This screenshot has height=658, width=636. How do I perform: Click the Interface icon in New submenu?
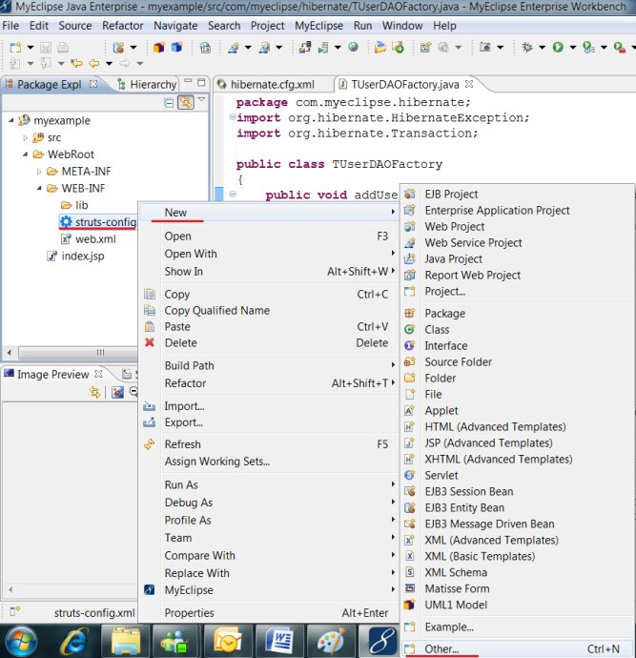[409, 345]
